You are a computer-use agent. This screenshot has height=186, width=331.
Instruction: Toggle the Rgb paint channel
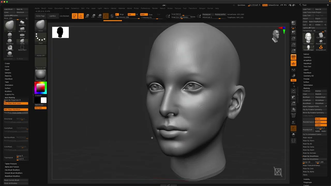tap(131, 14)
